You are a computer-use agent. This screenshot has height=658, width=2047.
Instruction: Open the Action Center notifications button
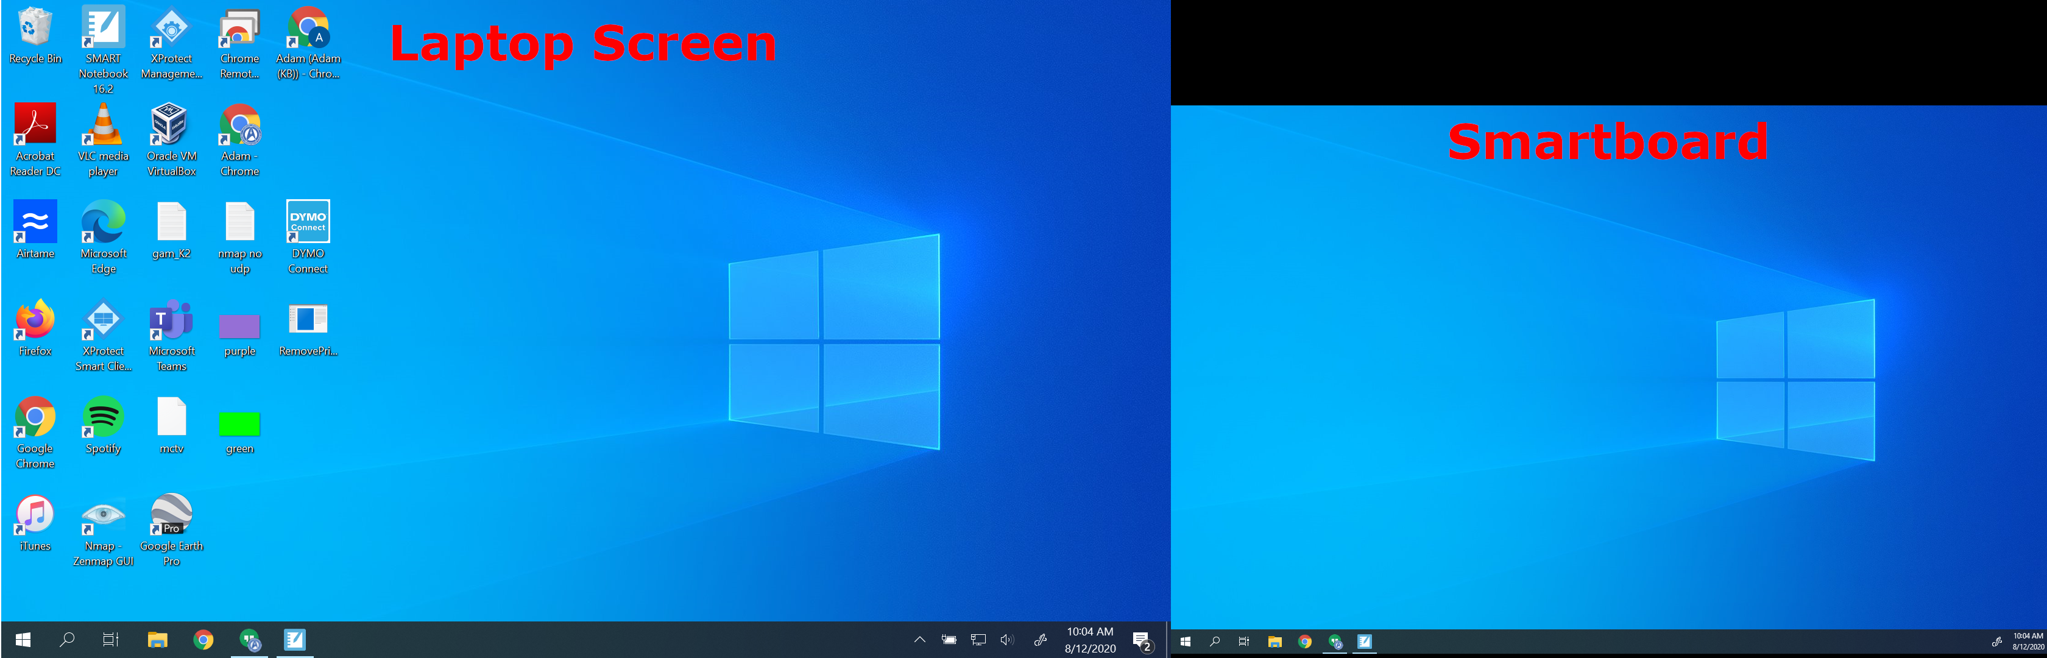(x=1142, y=640)
